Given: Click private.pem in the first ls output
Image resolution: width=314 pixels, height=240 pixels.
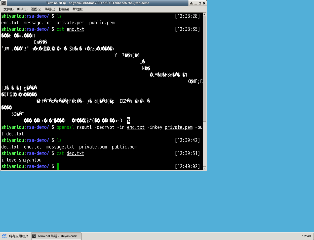Looking at the screenshot, I should 70,23.
